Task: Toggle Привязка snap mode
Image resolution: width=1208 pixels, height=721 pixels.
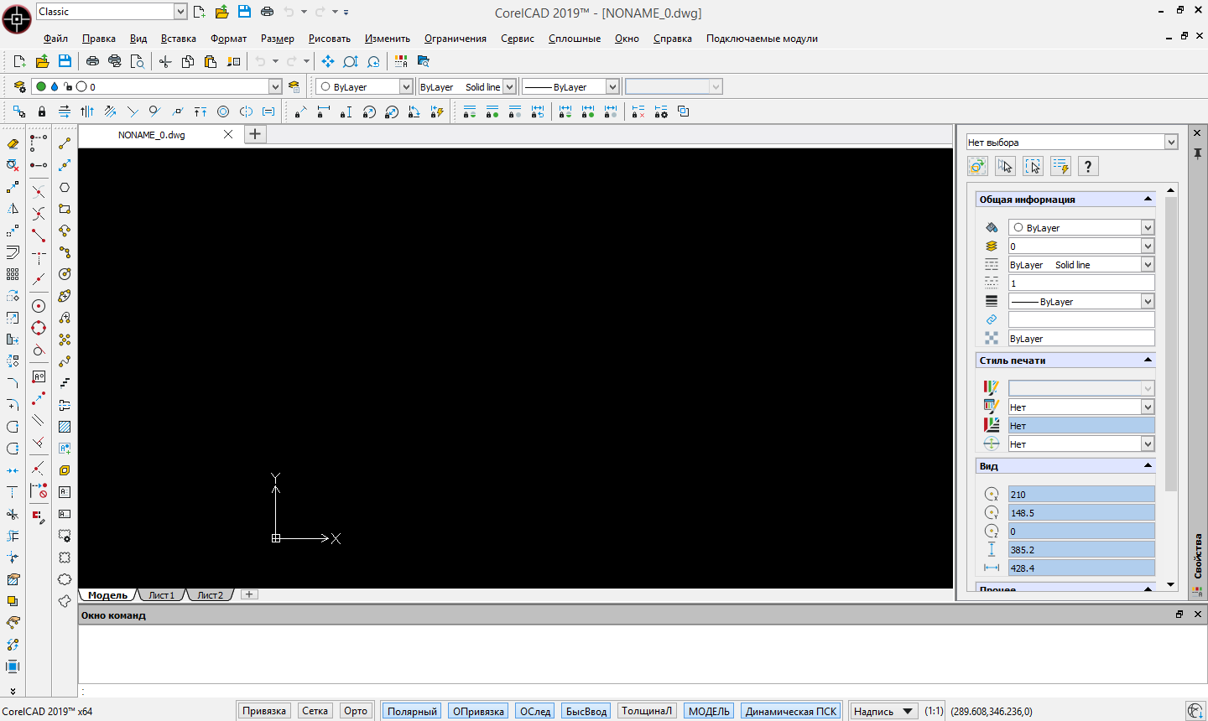Action: coord(264,711)
